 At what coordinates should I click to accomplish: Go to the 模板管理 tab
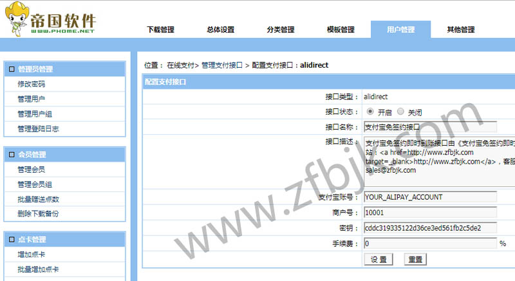point(341,30)
